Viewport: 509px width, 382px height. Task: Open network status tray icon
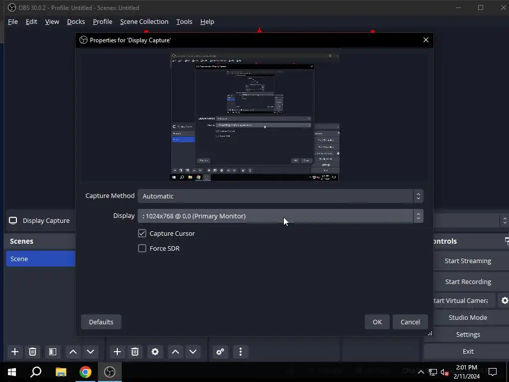pyautogui.click(x=433, y=372)
